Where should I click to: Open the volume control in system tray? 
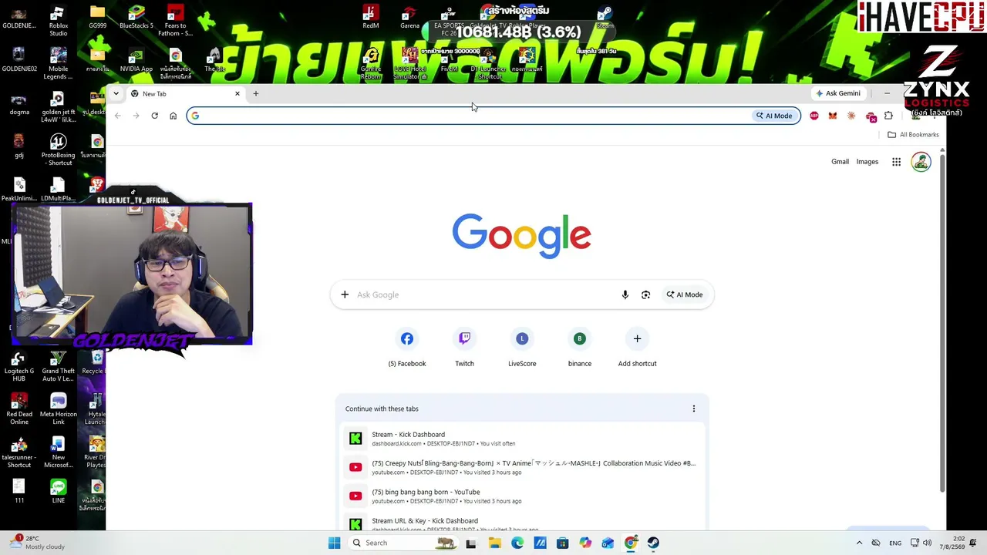pyautogui.click(x=927, y=543)
